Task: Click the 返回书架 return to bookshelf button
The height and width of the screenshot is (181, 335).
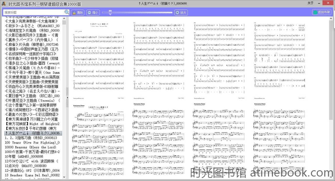Action: [x=322, y=12]
